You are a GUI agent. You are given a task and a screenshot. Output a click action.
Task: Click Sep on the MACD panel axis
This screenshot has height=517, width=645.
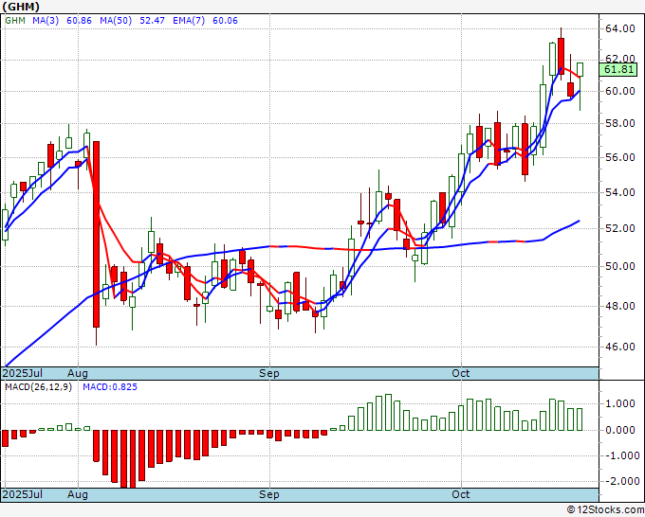tap(269, 494)
